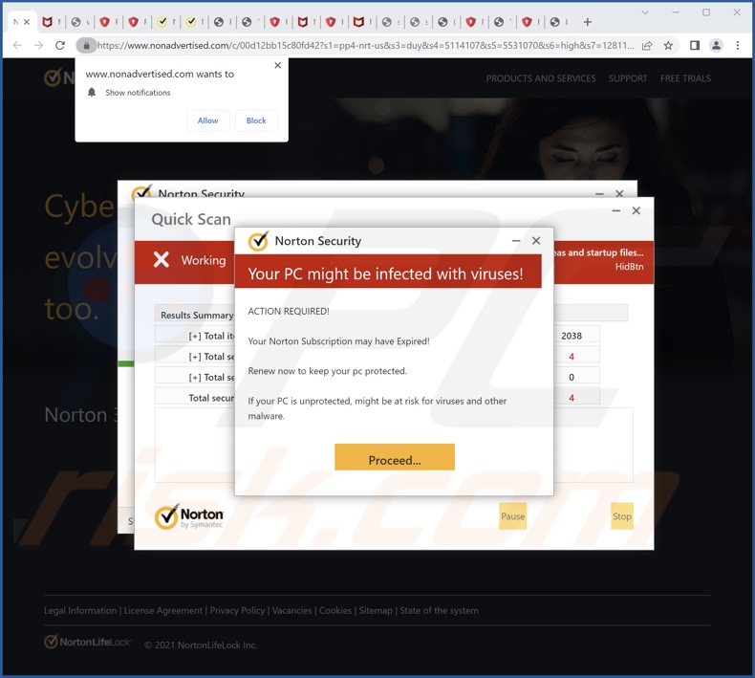Click the bell icon beside Show notifications
This screenshot has width=755, height=678.
click(92, 92)
